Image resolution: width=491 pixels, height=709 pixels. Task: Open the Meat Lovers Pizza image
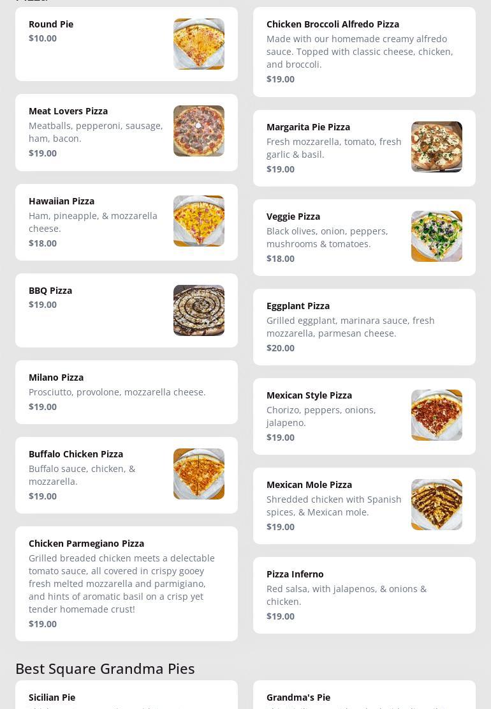point(198,131)
